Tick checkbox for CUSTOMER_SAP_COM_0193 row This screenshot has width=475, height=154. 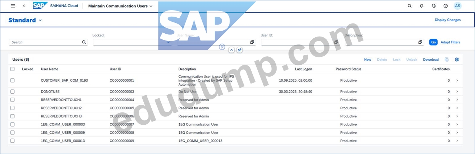click(12, 80)
